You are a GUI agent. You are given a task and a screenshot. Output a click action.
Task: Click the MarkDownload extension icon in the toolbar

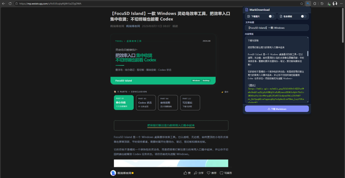point(308,3)
